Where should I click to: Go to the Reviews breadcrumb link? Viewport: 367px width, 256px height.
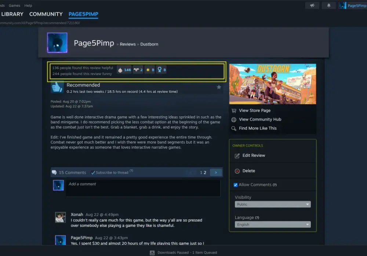[128, 44]
